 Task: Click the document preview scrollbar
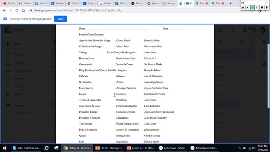click(268, 76)
